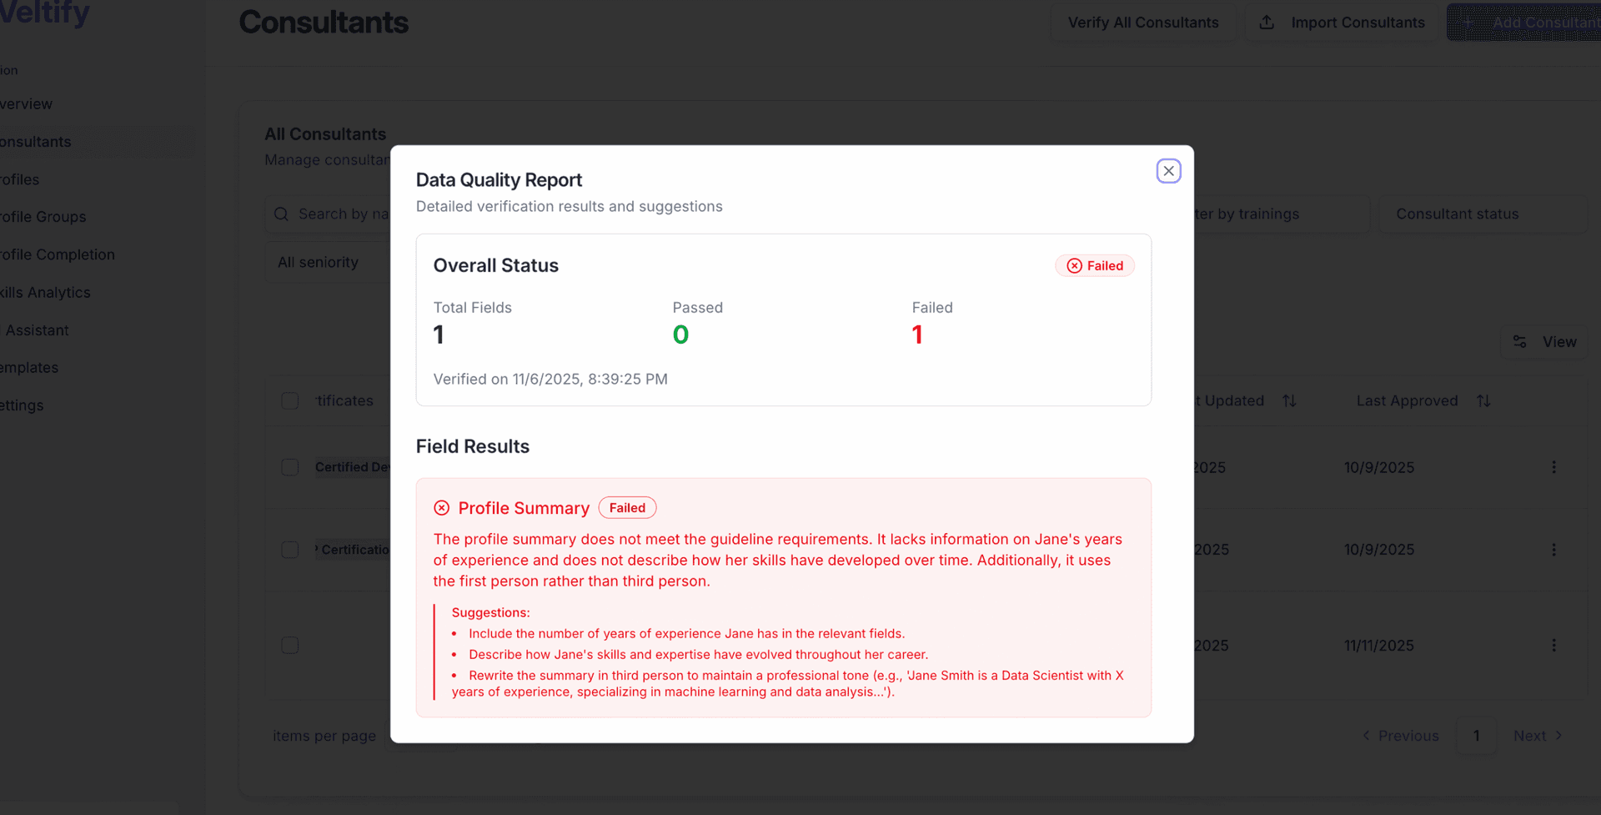Click into the consultant search field
The height and width of the screenshot is (815, 1601).
coord(350,214)
